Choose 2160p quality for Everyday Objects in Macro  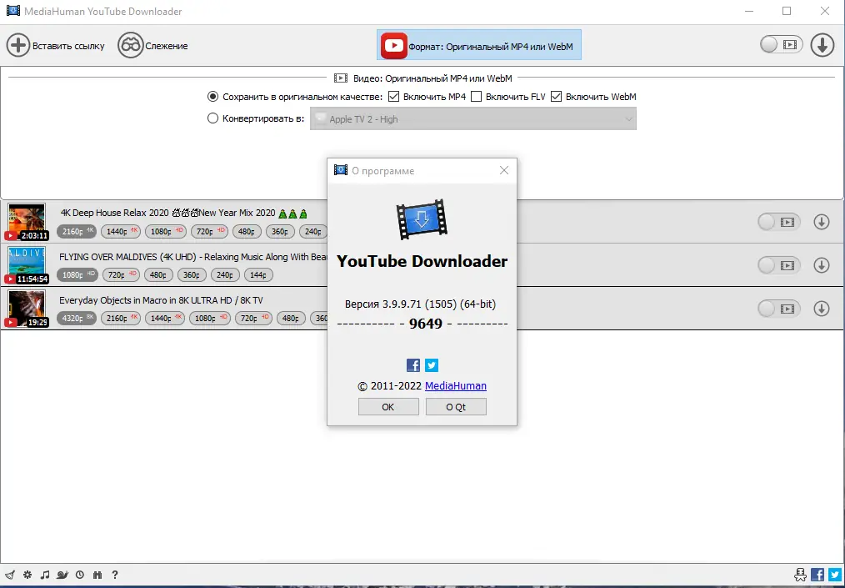tap(121, 319)
